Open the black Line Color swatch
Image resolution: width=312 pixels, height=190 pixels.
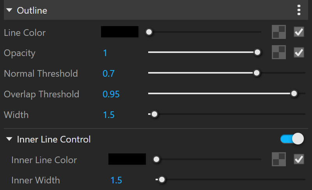click(x=120, y=32)
